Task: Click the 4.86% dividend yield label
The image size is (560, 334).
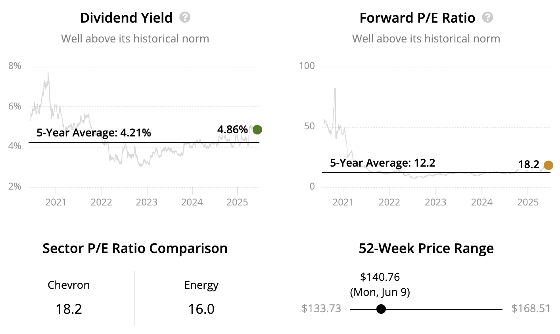Action: point(232,130)
